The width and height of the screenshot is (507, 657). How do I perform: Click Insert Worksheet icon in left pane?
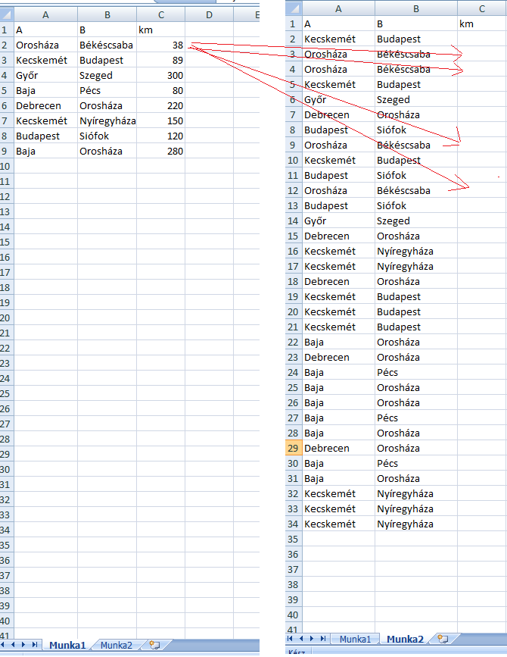tap(154, 645)
